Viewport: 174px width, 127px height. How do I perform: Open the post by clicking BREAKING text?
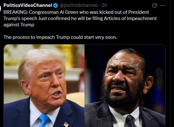tap(16, 12)
